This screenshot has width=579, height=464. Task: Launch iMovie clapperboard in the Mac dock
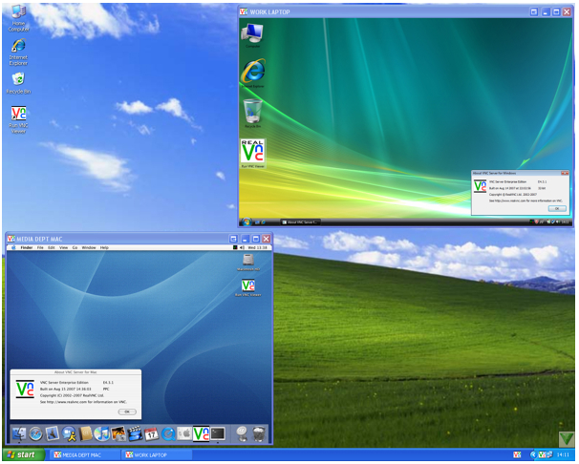point(135,433)
